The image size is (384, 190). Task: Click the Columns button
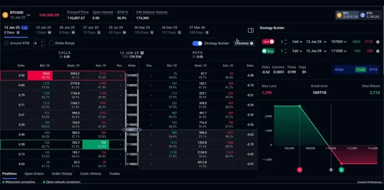(x=244, y=43)
